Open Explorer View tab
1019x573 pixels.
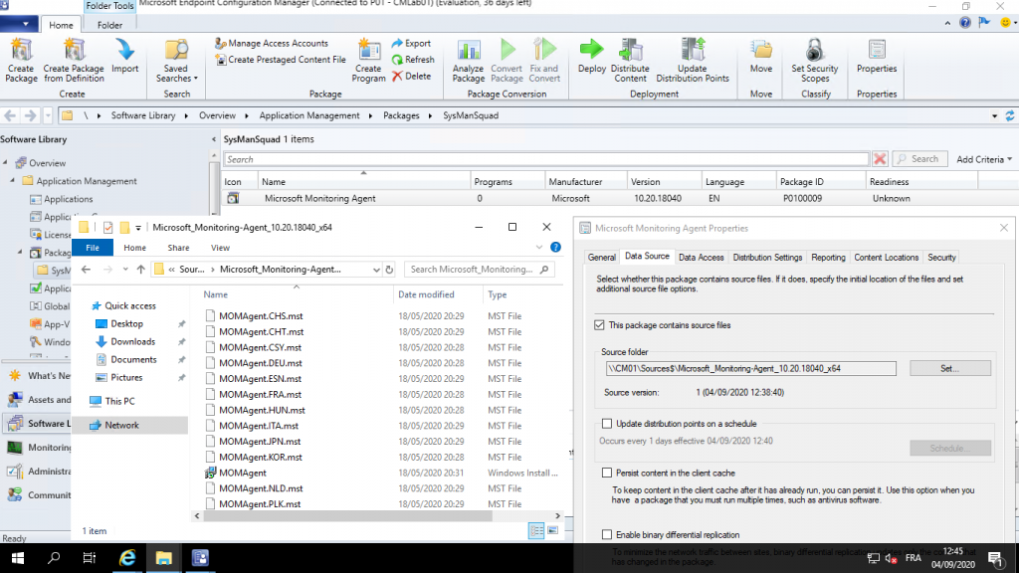220,248
